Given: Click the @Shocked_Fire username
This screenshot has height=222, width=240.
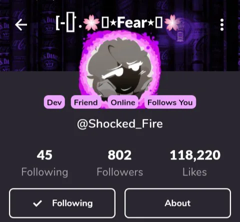Looking at the screenshot, I should 120,124.
